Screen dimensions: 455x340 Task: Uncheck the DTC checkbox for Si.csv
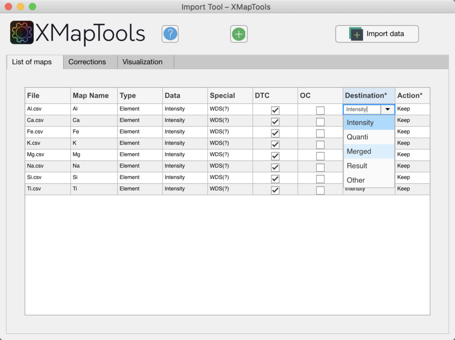coord(275,178)
